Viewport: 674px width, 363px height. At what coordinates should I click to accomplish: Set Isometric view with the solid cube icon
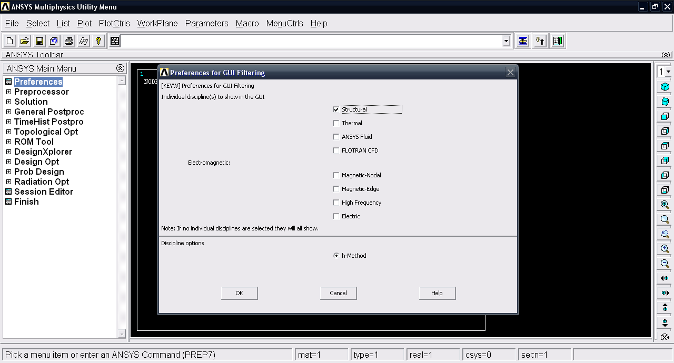coord(665,87)
